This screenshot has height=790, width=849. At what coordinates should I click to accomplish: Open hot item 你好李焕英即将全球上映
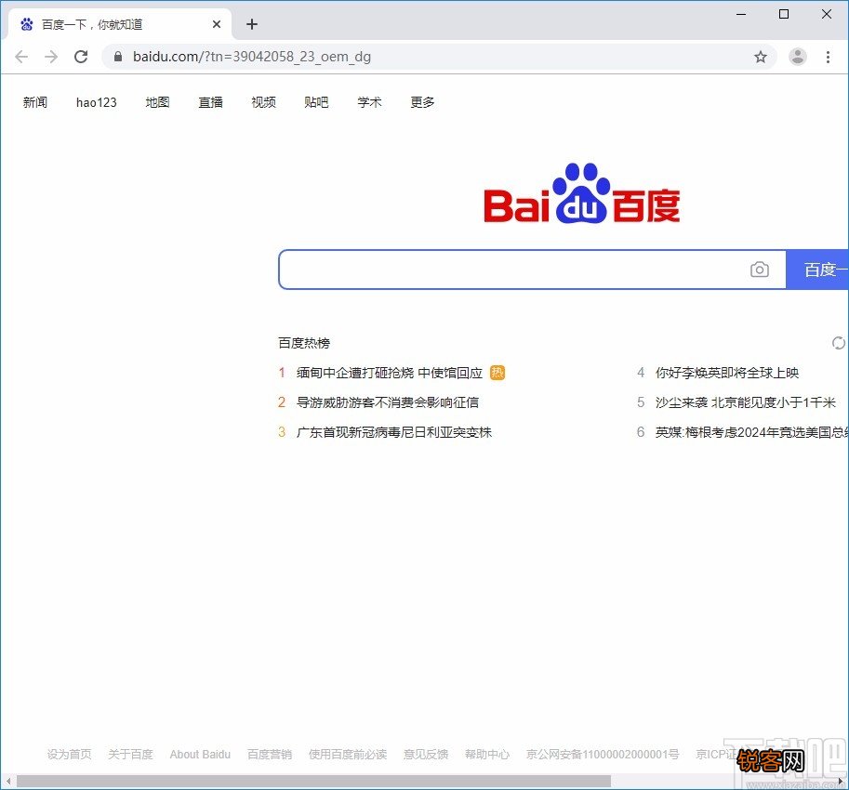point(727,373)
